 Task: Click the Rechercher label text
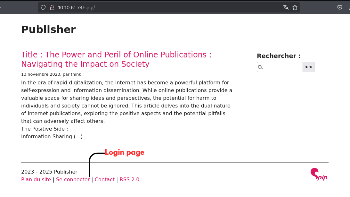point(279,56)
